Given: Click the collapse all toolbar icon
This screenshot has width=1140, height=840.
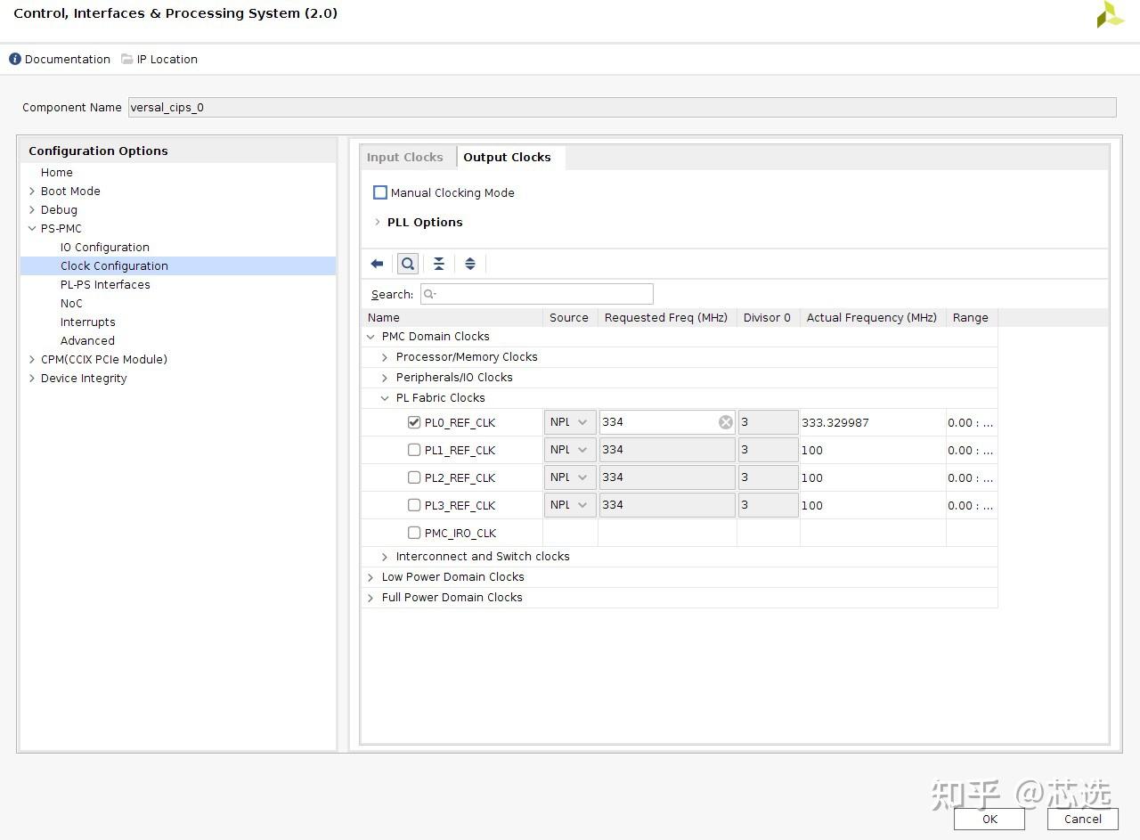Looking at the screenshot, I should [439, 264].
